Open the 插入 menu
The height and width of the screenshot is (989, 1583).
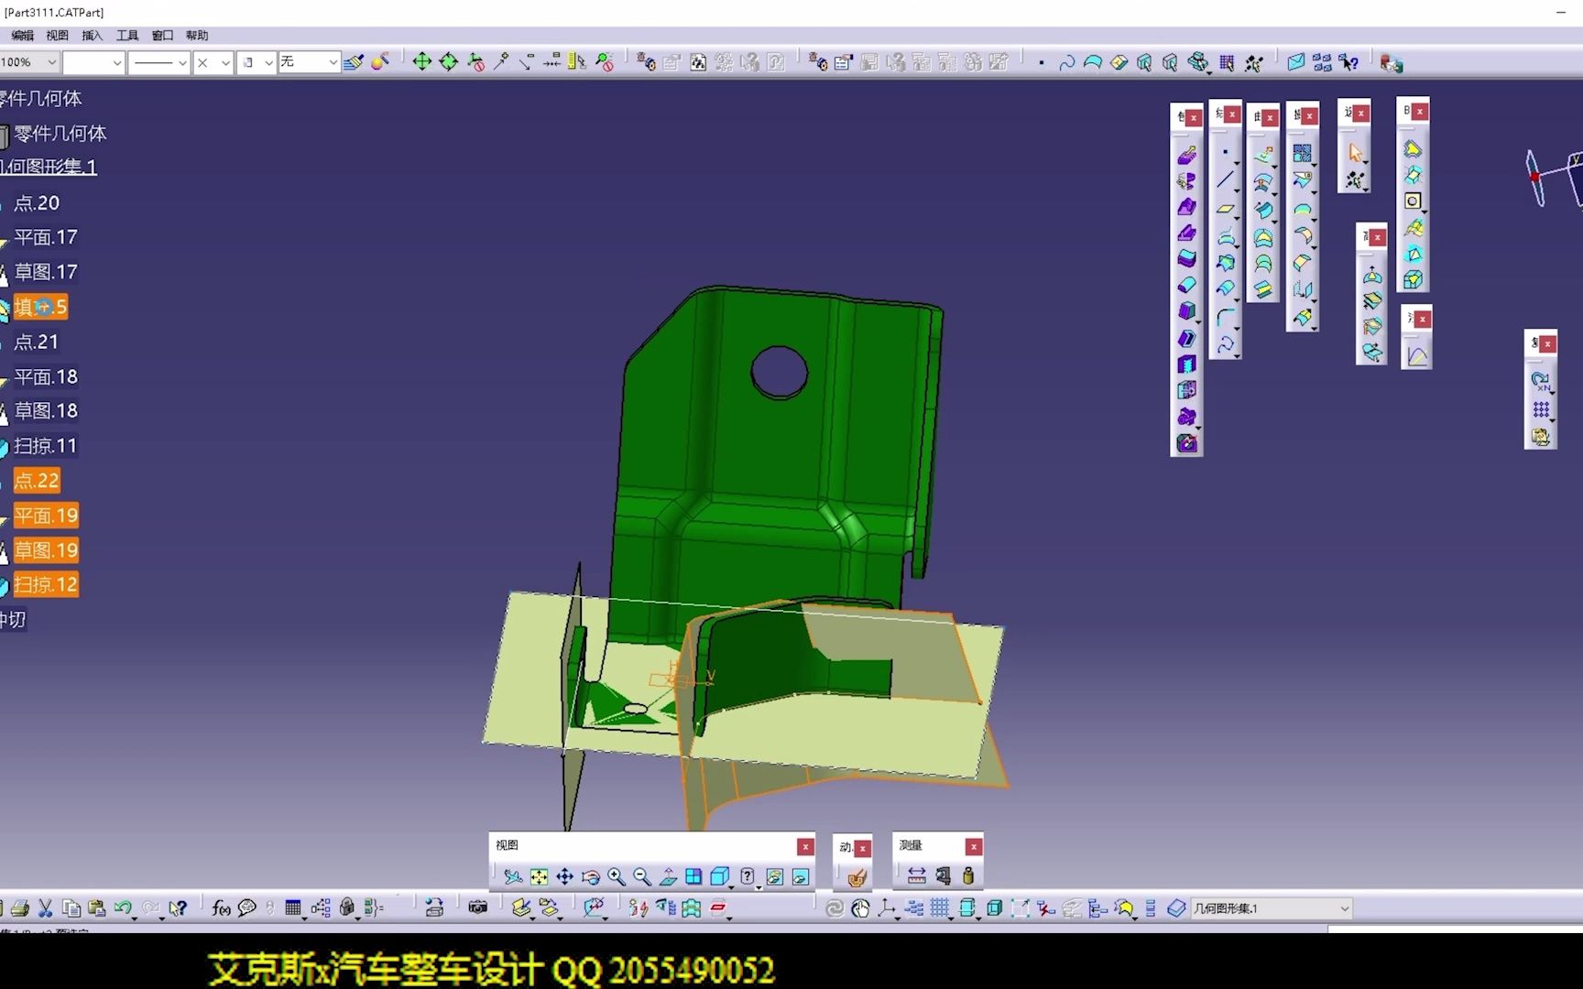[92, 36]
